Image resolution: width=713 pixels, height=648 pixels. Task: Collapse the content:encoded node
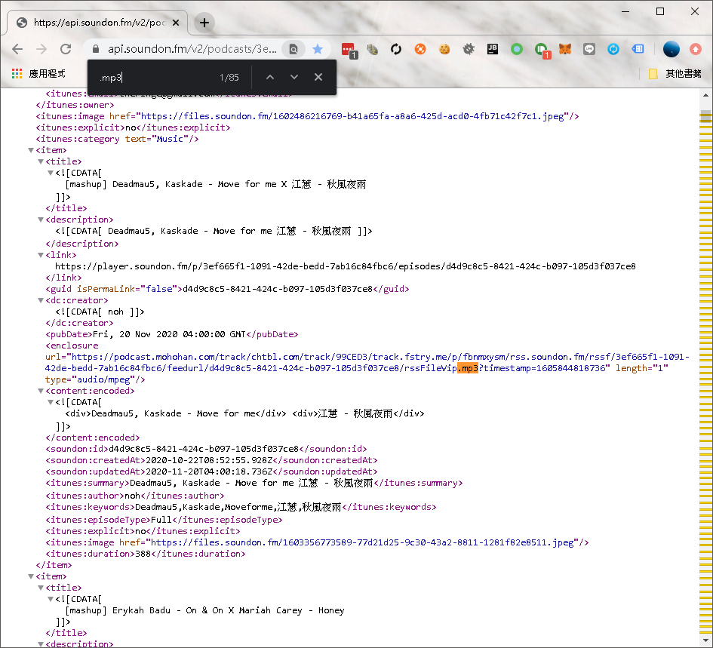click(41, 391)
